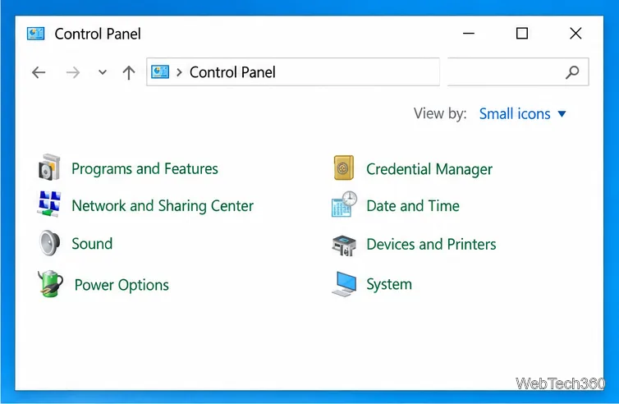This screenshot has width=619, height=404.
Task: Open the View by Small icons dropdown
Action: [x=522, y=114]
